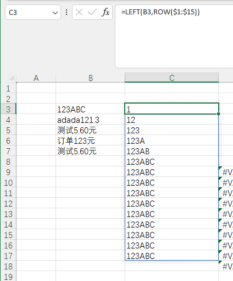
Task: Select row 8 header
Action: 8,162
